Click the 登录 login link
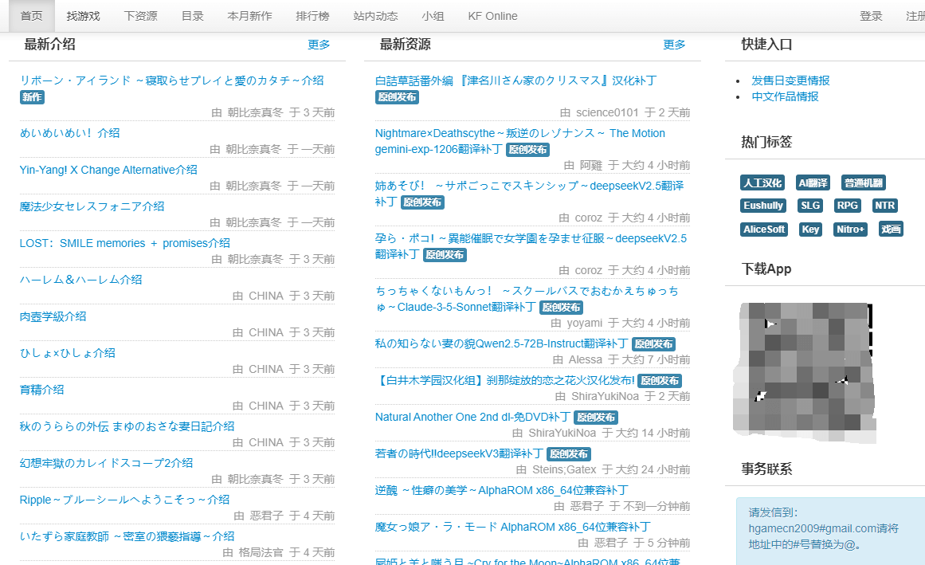 tap(871, 16)
